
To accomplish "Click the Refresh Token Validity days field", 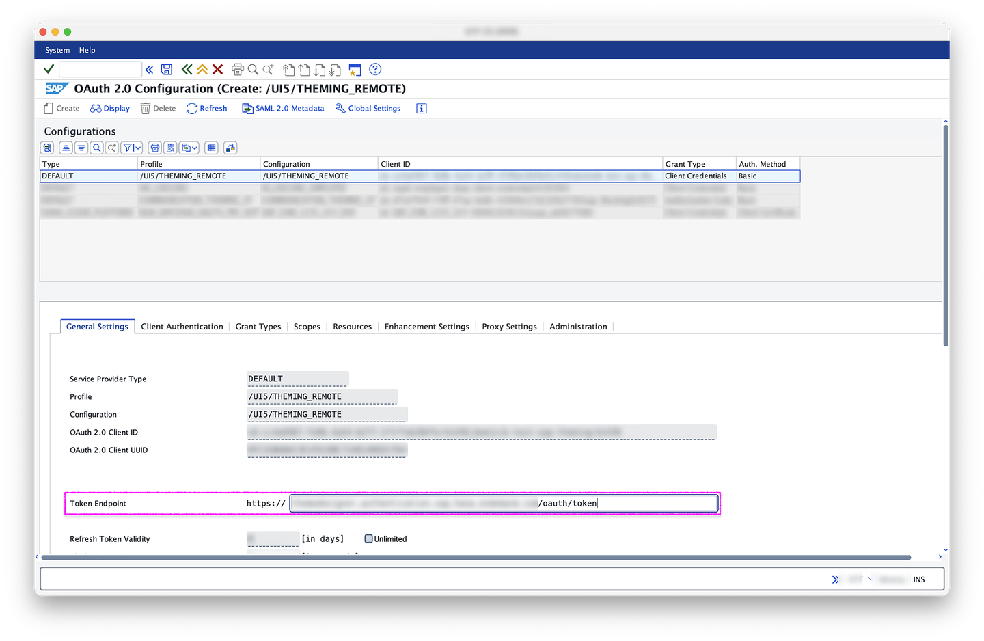I will coord(273,538).
